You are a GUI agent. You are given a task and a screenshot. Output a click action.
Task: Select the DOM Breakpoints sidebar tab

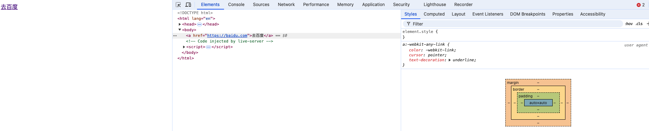[x=527, y=14]
